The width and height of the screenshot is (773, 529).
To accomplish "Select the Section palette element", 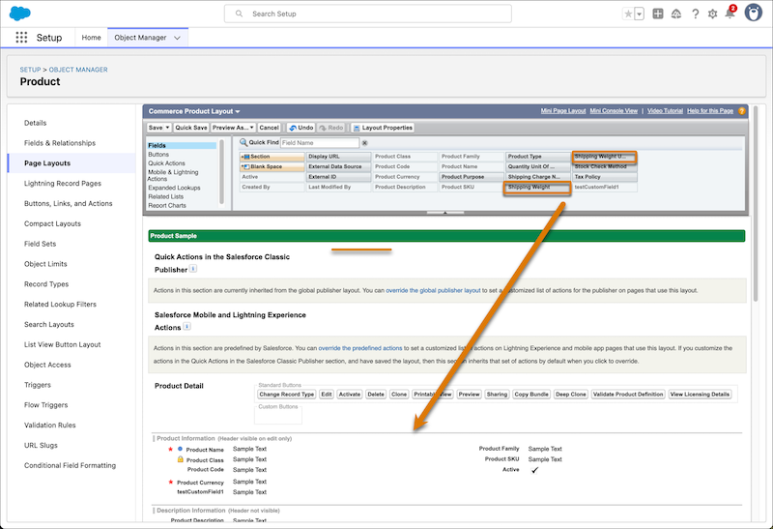I will pyautogui.click(x=272, y=157).
